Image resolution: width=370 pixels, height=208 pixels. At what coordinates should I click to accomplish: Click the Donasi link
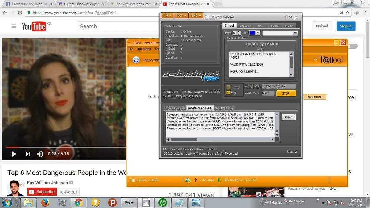[292, 151]
